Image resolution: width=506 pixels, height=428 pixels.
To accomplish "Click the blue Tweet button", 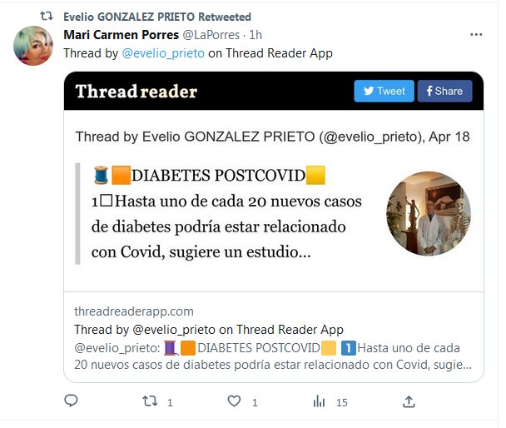I will click(x=384, y=91).
